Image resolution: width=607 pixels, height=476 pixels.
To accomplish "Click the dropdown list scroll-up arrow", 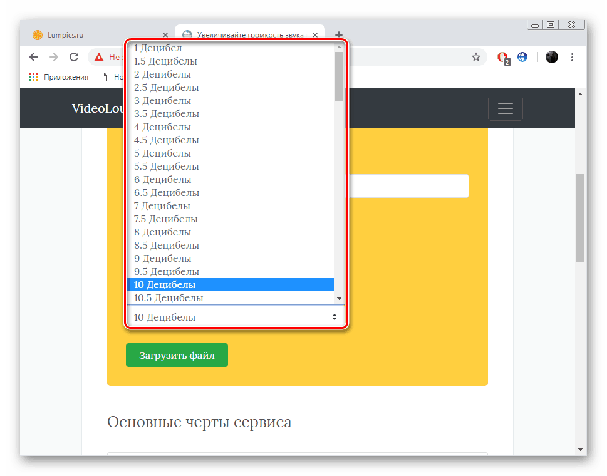I will [339, 47].
